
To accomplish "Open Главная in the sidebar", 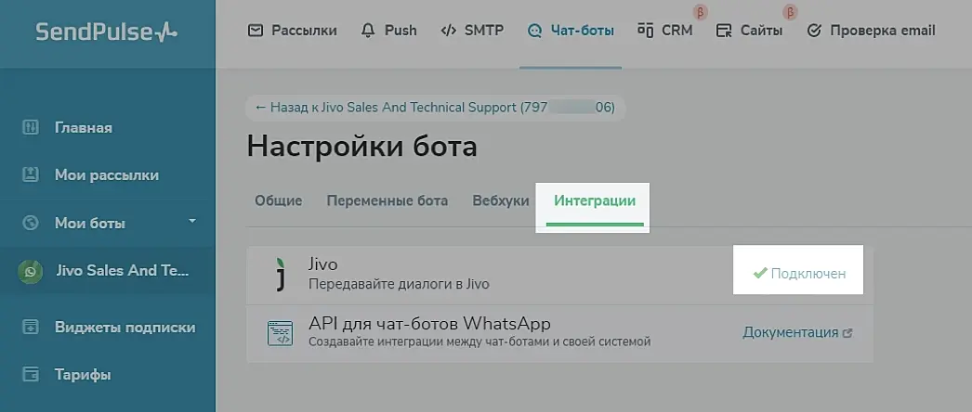I will point(84,127).
